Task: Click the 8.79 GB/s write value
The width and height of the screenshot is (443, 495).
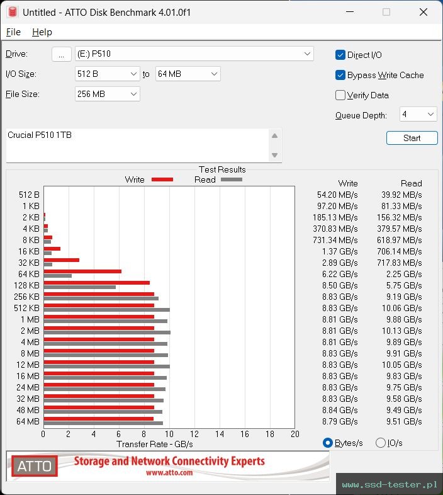Action: click(x=340, y=421)
